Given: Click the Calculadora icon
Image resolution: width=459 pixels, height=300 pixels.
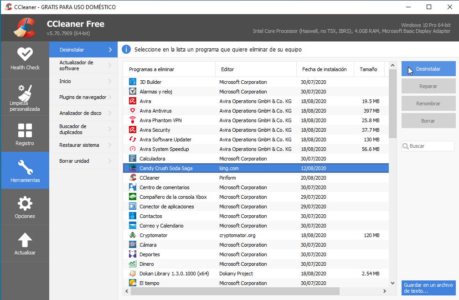Looking at the screenshot, I should 133,159.
